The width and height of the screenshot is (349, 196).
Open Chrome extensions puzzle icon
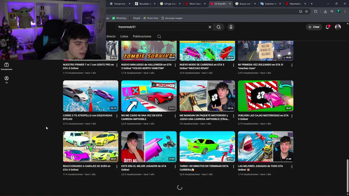(x=316, y=11)
